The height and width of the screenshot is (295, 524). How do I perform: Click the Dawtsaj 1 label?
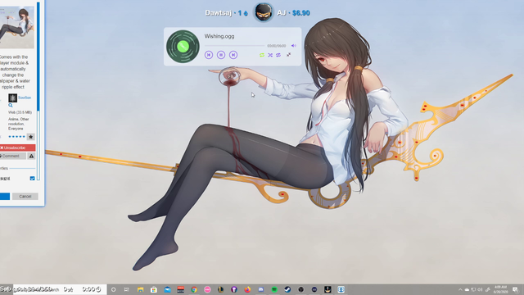(226, 13)
